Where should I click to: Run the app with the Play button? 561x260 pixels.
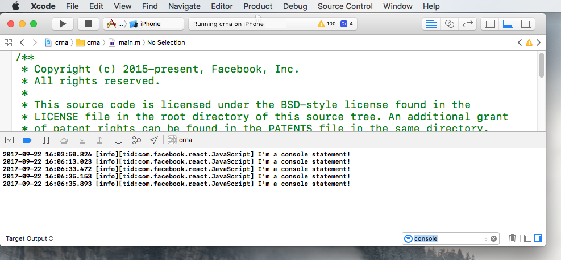(x=63, y=24)
